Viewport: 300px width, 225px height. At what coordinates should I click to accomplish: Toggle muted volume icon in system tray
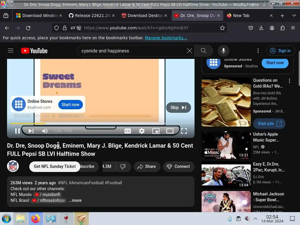tap(247, 219)
